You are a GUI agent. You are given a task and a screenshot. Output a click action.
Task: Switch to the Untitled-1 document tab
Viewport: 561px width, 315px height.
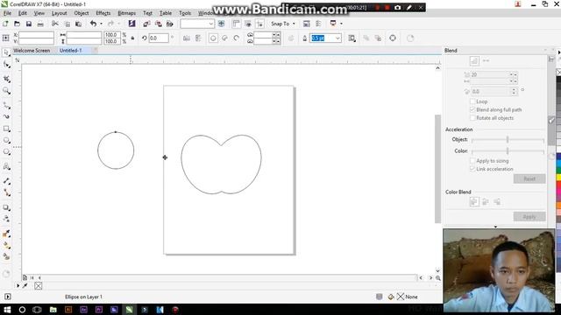coord(70,51)
